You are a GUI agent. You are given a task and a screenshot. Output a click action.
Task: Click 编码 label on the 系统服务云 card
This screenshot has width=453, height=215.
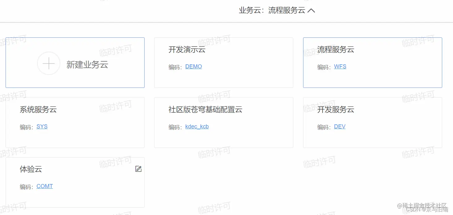[x=26, y=127]
